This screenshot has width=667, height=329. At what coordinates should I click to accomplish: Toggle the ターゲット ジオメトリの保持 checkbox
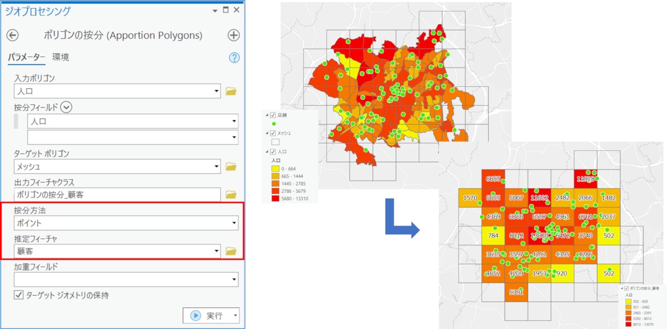[19, 295]
